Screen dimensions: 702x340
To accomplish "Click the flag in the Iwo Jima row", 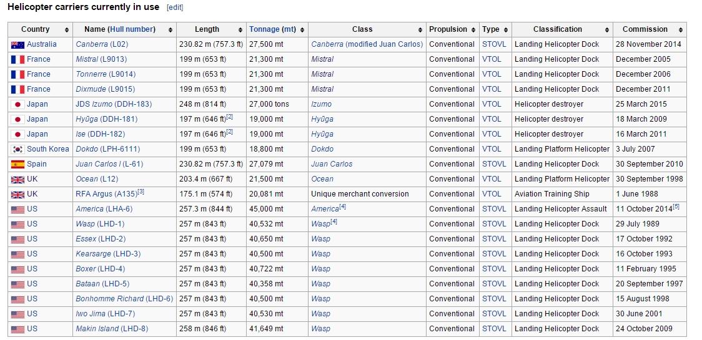I will [x=17, y=314].
